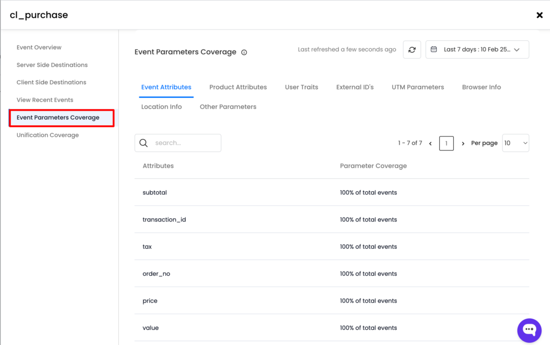The height and width of the screenshot is (345, 550).
Task: Open Unification Coverage in sidebar
Action: (x=48, y=135)
